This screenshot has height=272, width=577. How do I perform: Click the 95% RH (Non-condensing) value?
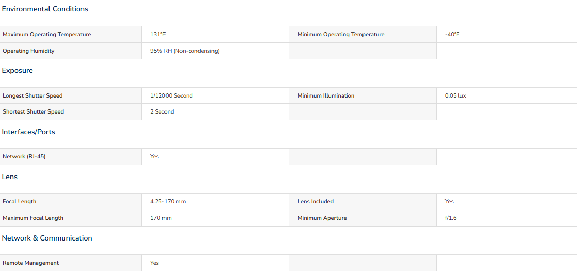(x=185, y=51)
